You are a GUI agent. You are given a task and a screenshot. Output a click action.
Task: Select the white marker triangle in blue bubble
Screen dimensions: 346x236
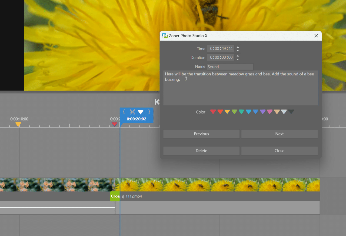coord(140,111)
